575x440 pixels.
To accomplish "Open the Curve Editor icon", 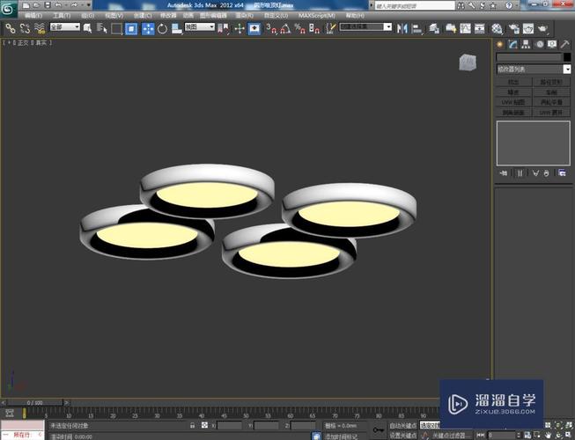I will pyautogui.click(x=465, y=28).
